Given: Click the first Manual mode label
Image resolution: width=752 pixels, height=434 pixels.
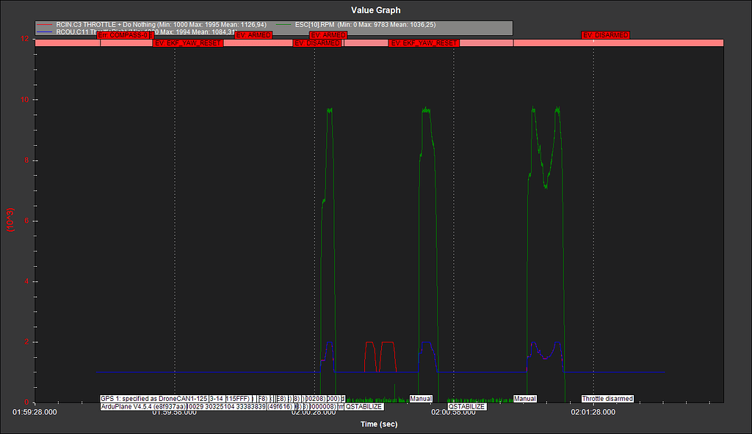Looking at the screenshot, I should tap(422, 398).
